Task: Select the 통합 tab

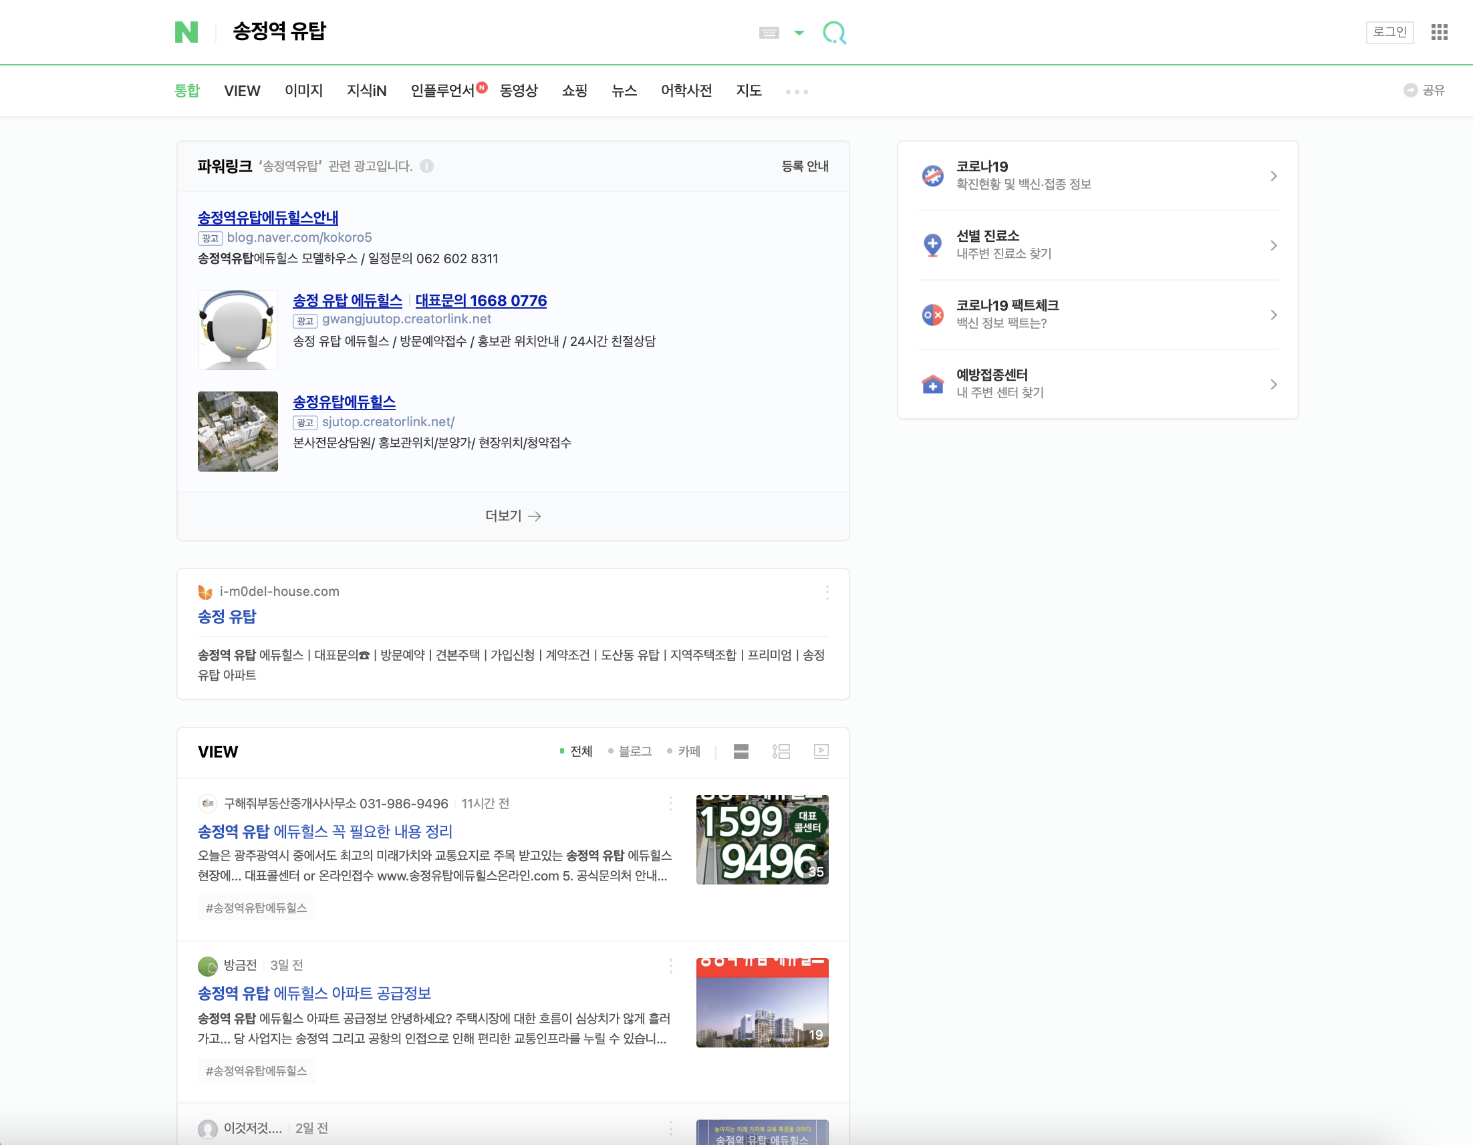Action: click(x=187, y=90)
